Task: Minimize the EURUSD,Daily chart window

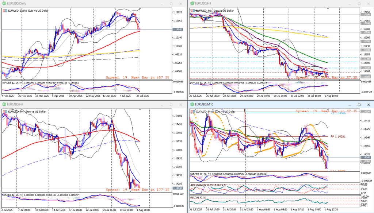Action: (162, 4)
